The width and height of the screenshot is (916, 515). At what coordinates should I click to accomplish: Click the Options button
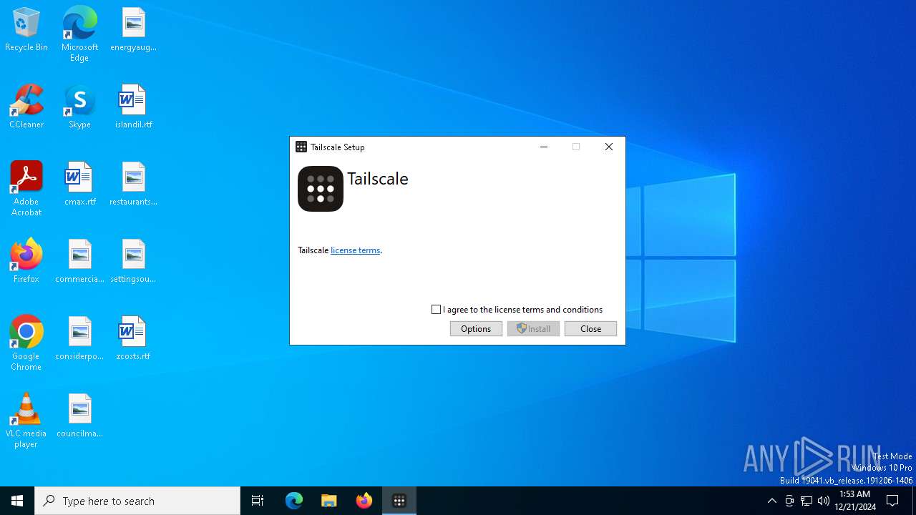(476, 328)
